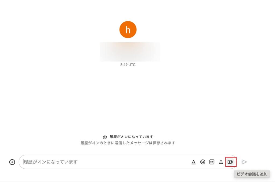Send the message with arrow icon
The image size is (275, 182).
pyautogui.click(x=244, y=162)
